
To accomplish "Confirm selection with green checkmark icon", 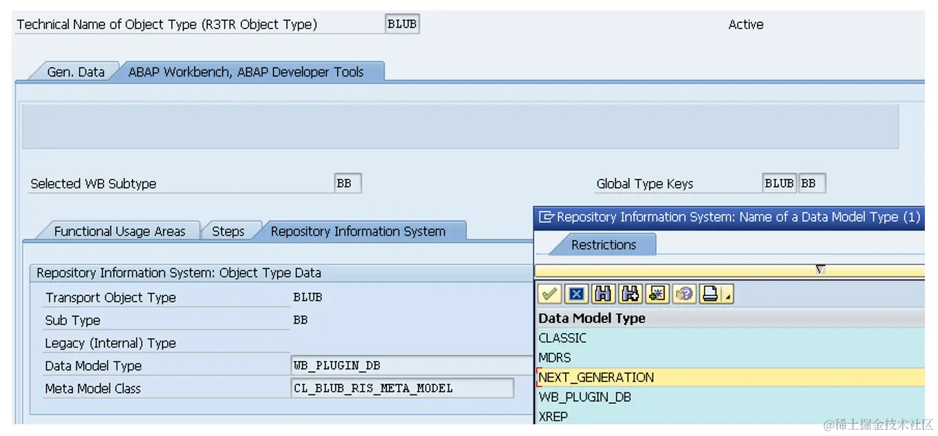I will pyautogui.click(x=549, y=295).
